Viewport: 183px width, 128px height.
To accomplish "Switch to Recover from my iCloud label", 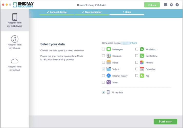I will (x=15, y=68).
